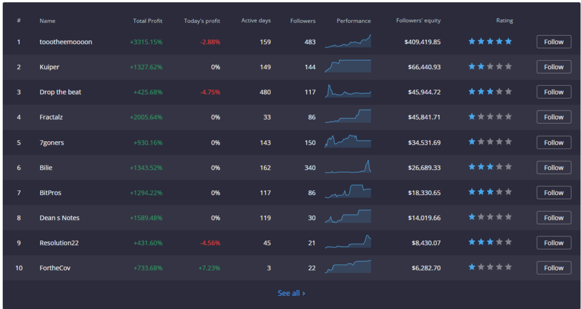Image resolution: width=581 pixels, height=309 pixels.
Task: Sort table by Active days header
Action: [256, 21]
